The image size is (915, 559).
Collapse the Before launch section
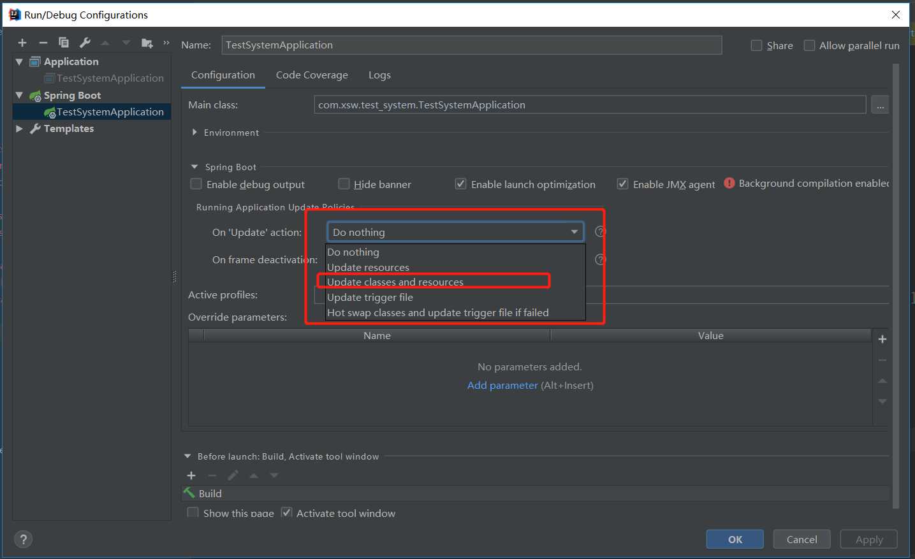187,456
